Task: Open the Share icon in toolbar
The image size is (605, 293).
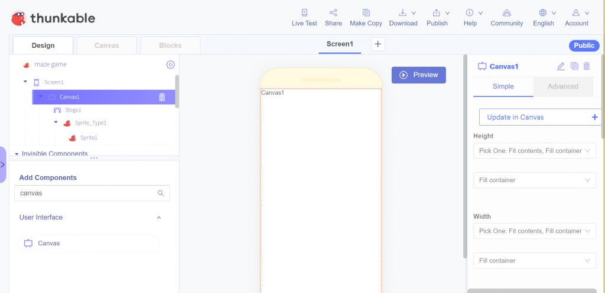Action: tap(333, 12)
